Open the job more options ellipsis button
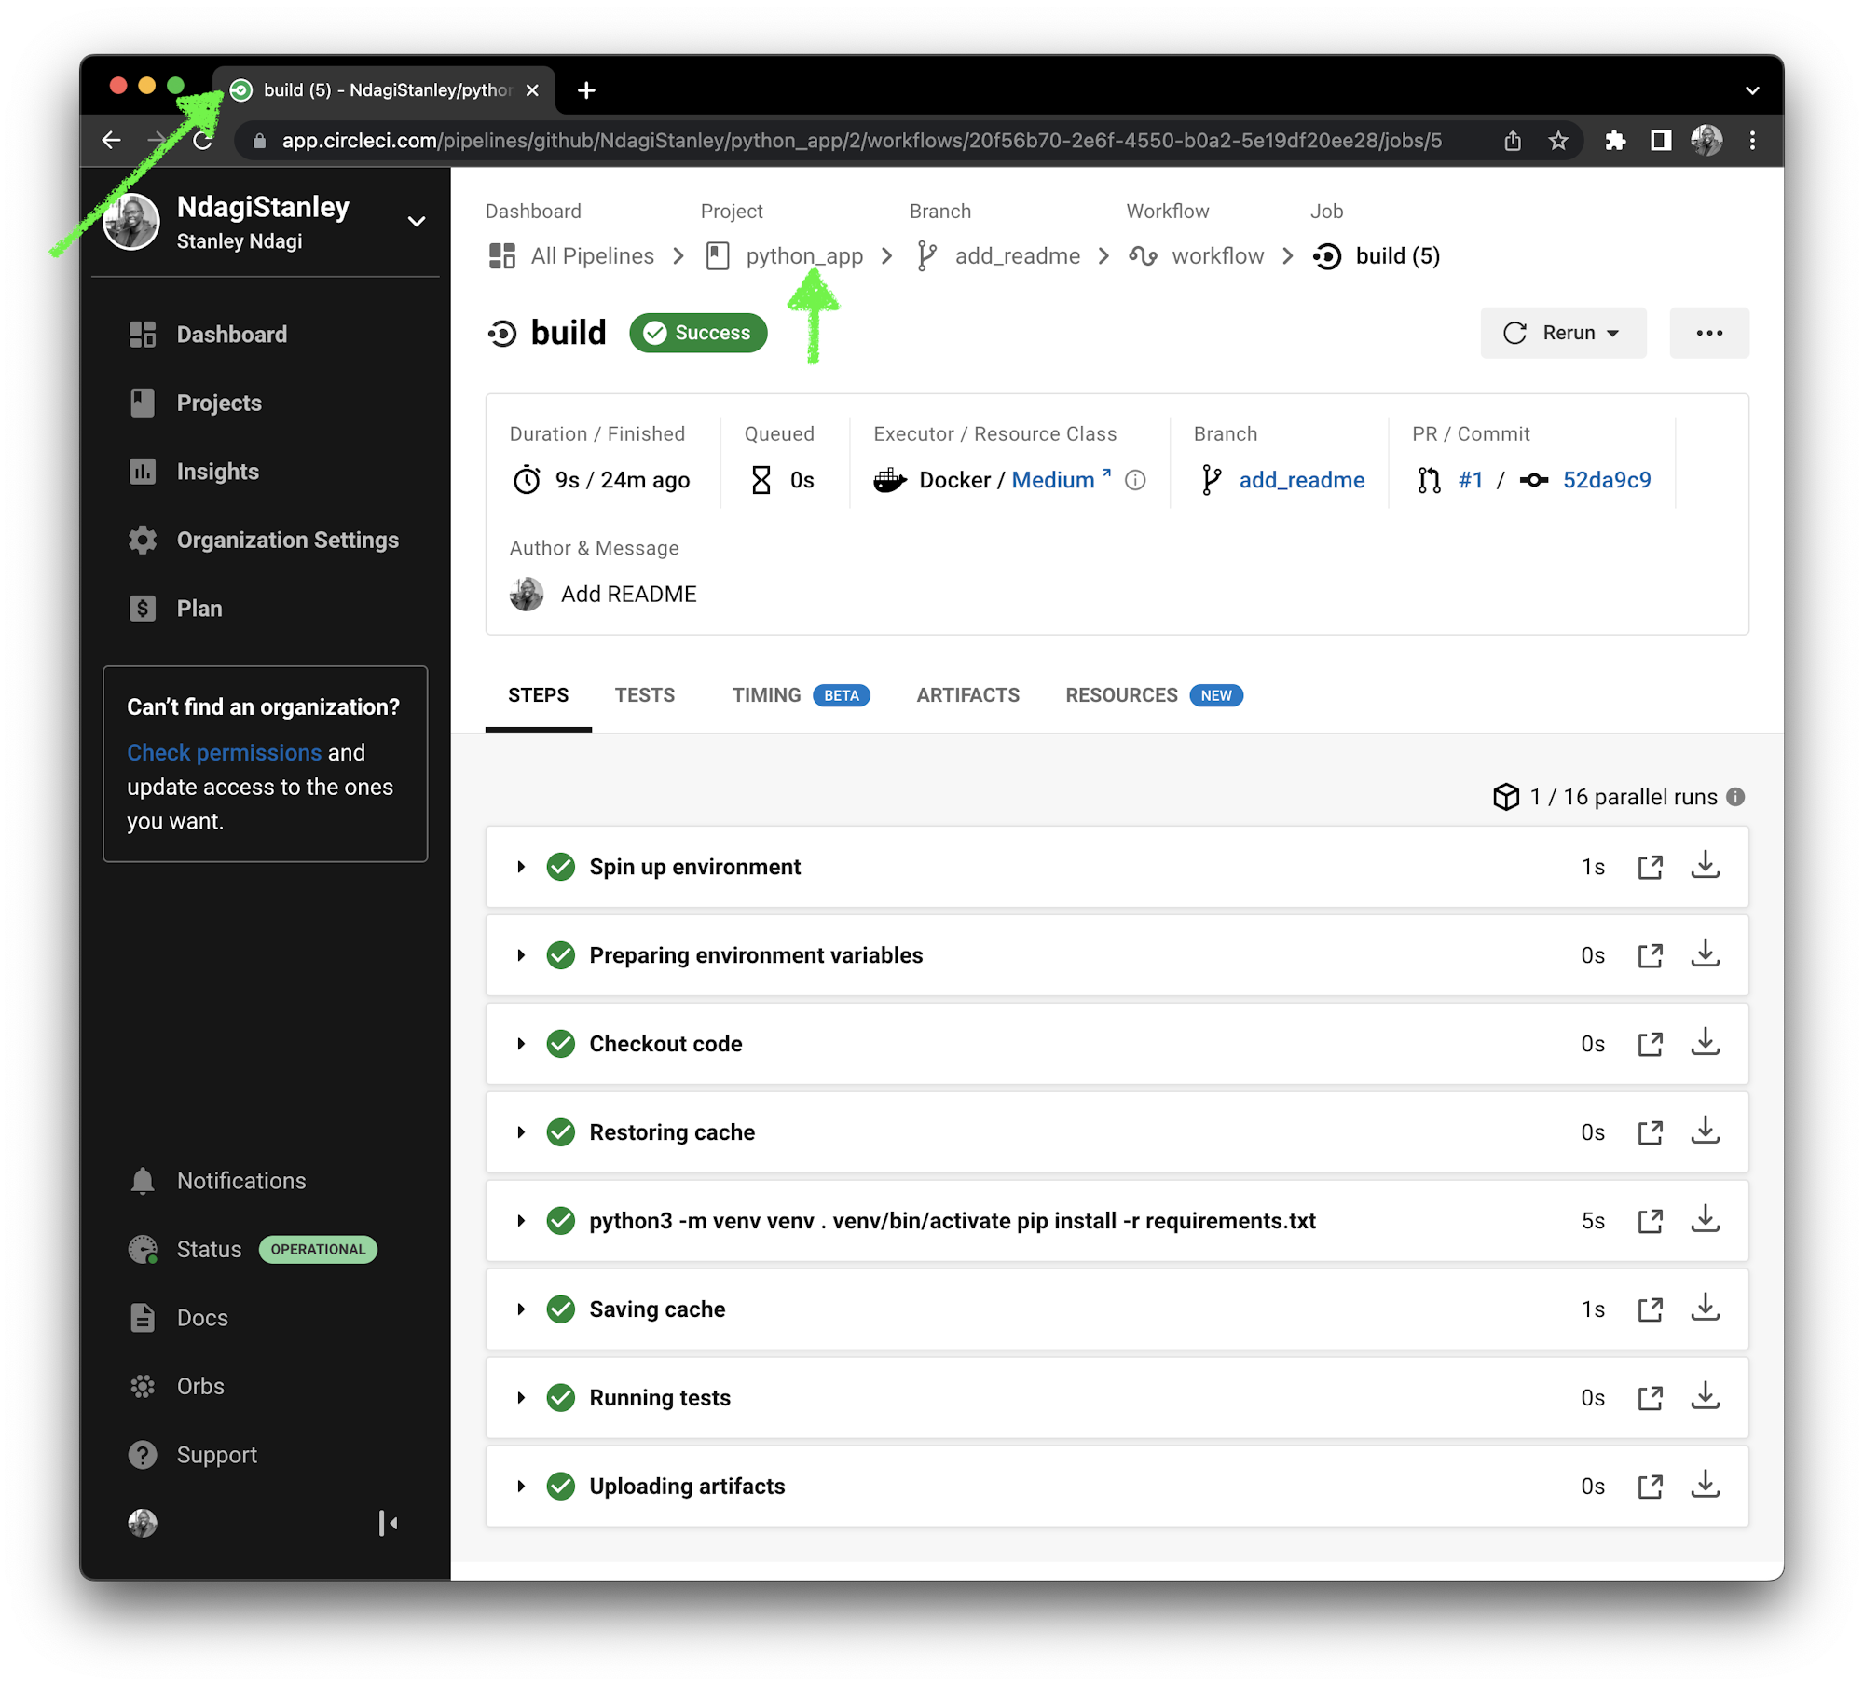Viewport: 1864px width, 1686px height. (1708, 333)
